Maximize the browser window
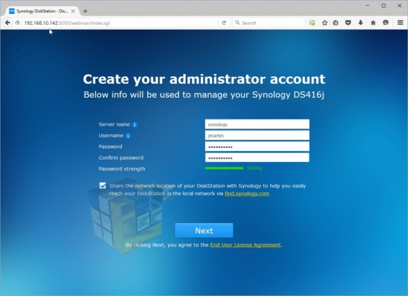The width and height of the screenshot is (408, 296). [x=383, y=5]
